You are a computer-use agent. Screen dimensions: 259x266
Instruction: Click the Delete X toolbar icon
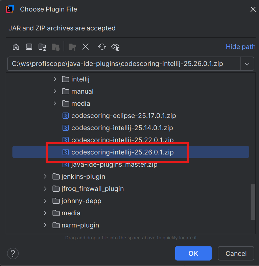[x=86, y=47]
